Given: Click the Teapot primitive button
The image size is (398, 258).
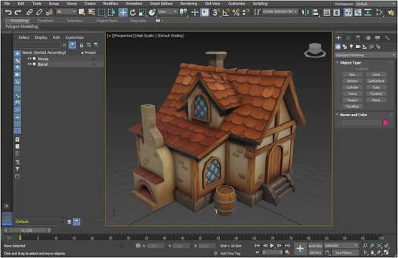Looking at the screenshot, I should [x=352, y=100].
